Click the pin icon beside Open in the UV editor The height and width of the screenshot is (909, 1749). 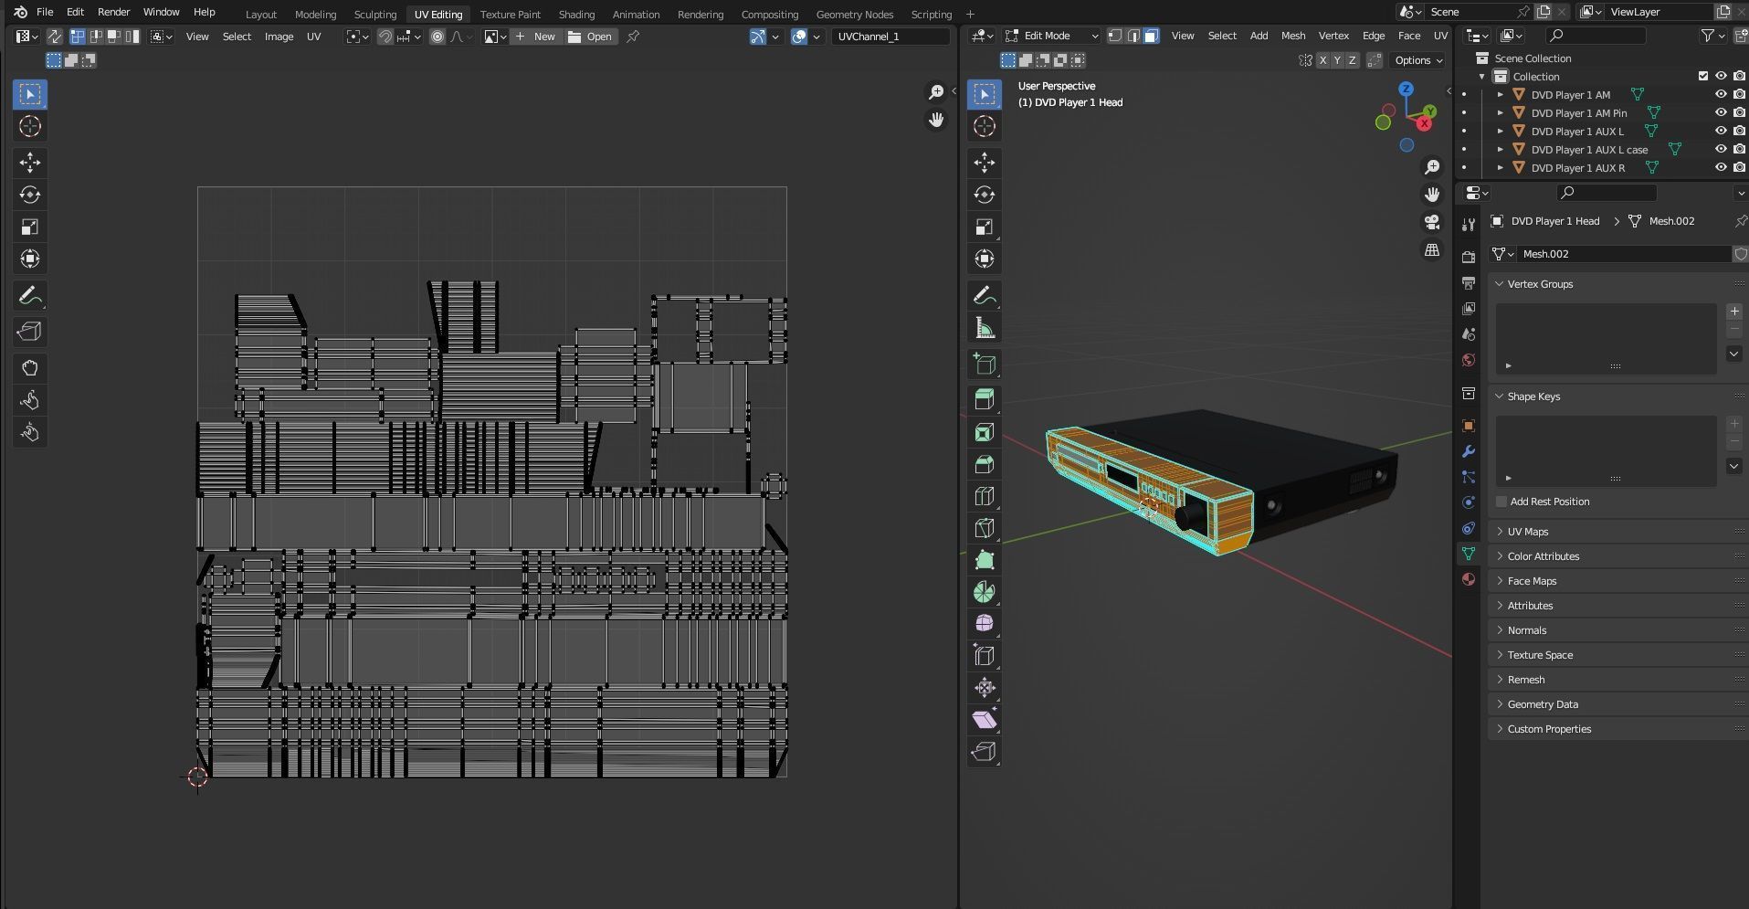(633, 37)
